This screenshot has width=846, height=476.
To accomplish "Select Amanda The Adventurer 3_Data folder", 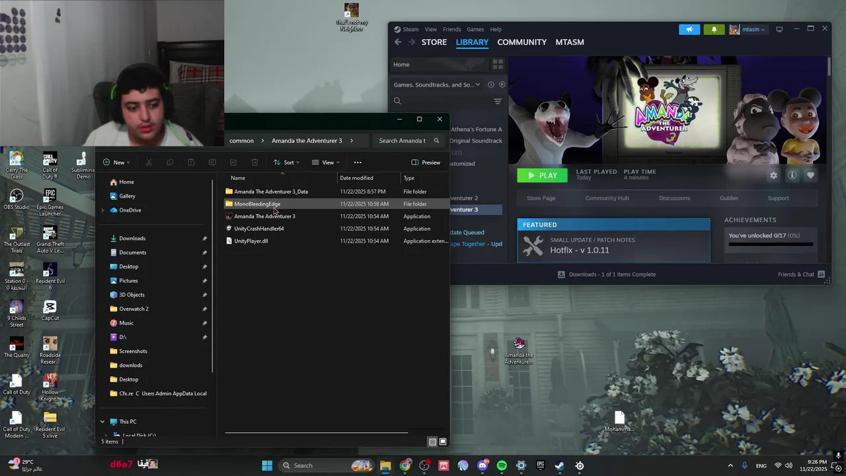I will click(x=271, y=192).
